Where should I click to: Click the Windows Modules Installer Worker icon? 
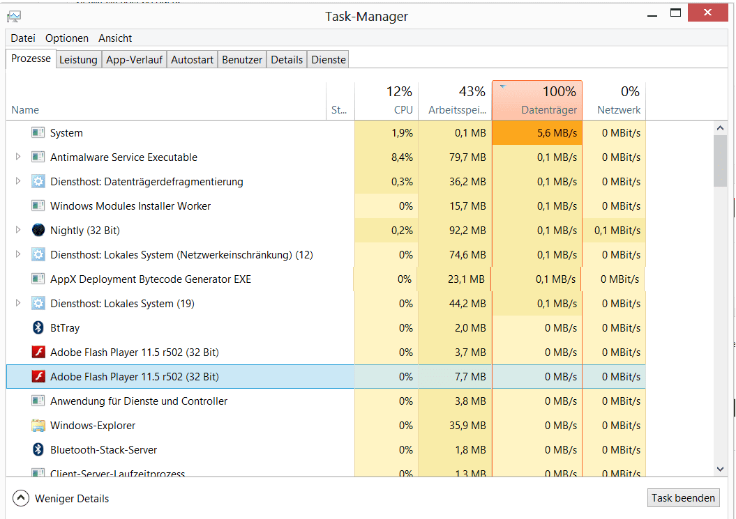[38, 206]
